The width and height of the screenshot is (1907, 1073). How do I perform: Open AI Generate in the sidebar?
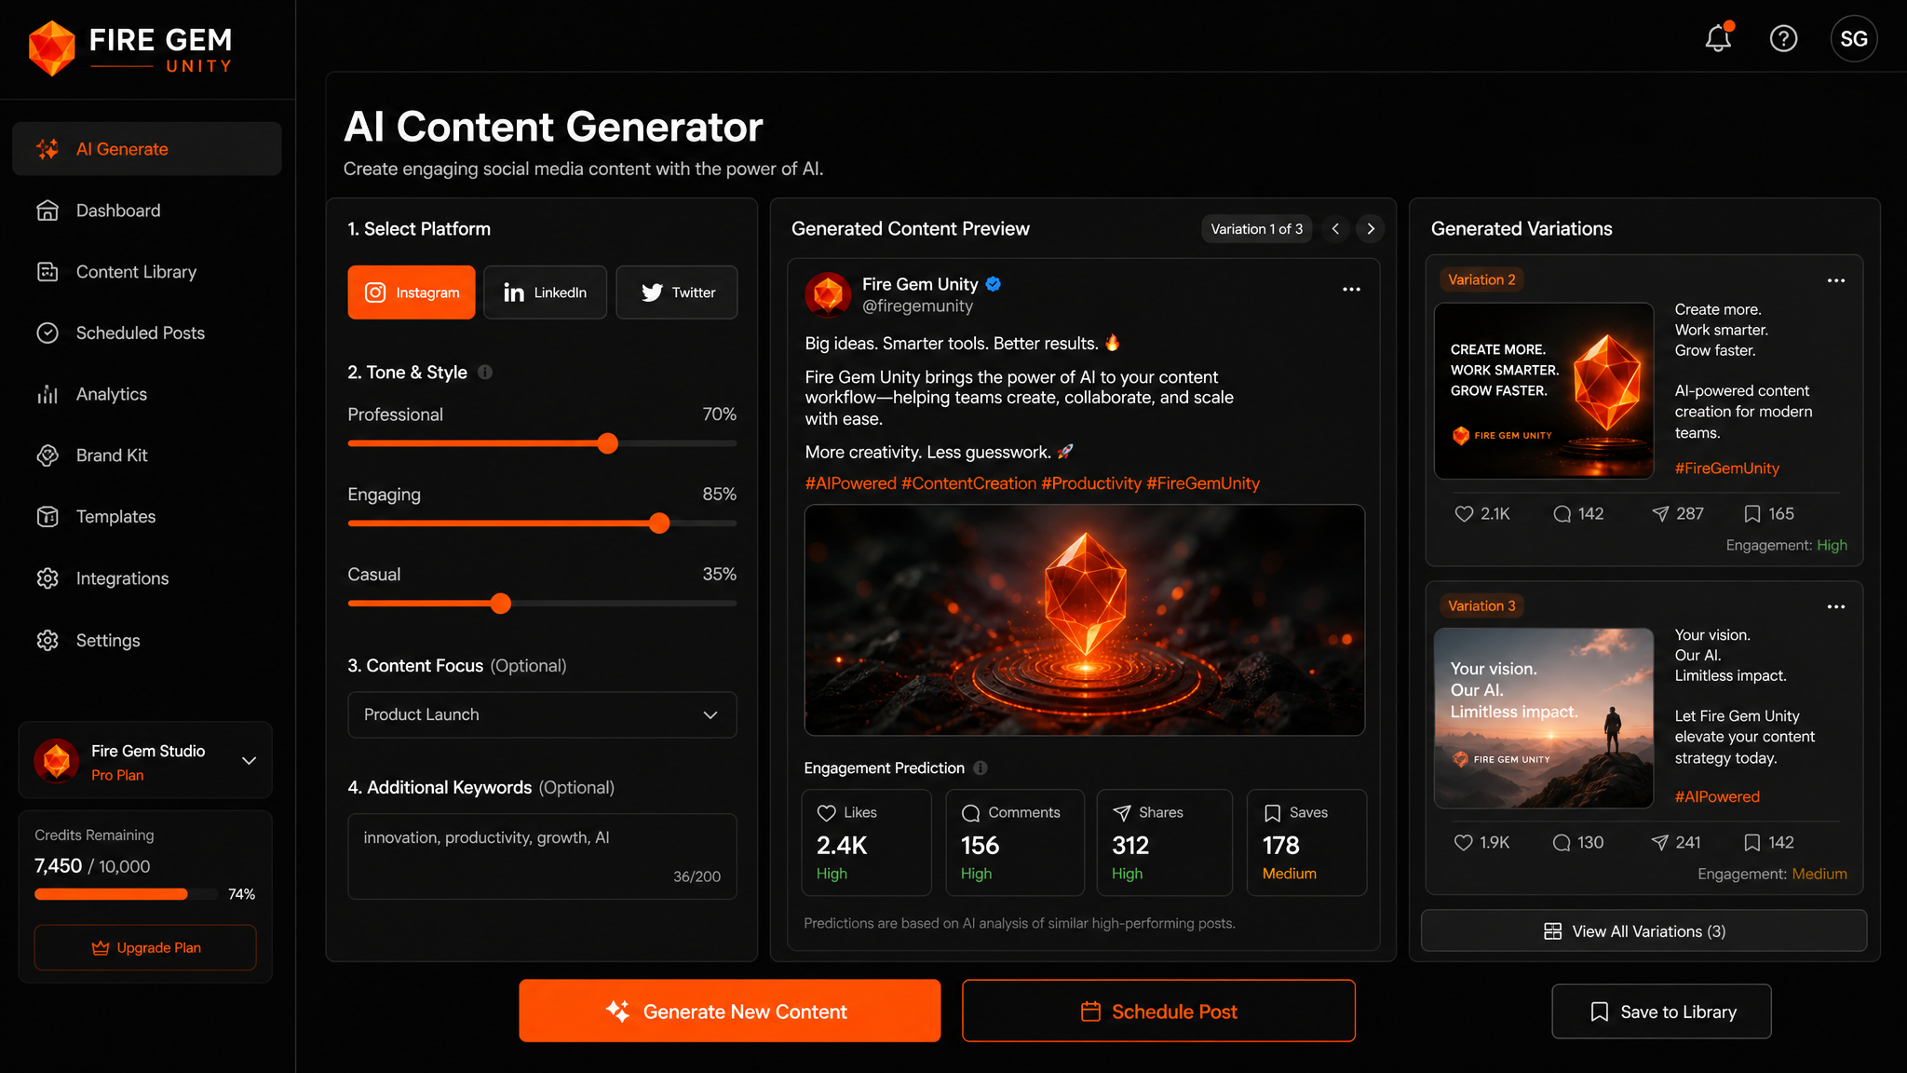pyautogui.click(x=147, y=149)
